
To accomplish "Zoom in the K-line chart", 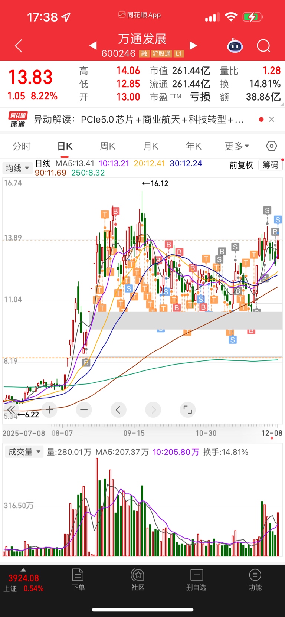I will pos(49,410).
